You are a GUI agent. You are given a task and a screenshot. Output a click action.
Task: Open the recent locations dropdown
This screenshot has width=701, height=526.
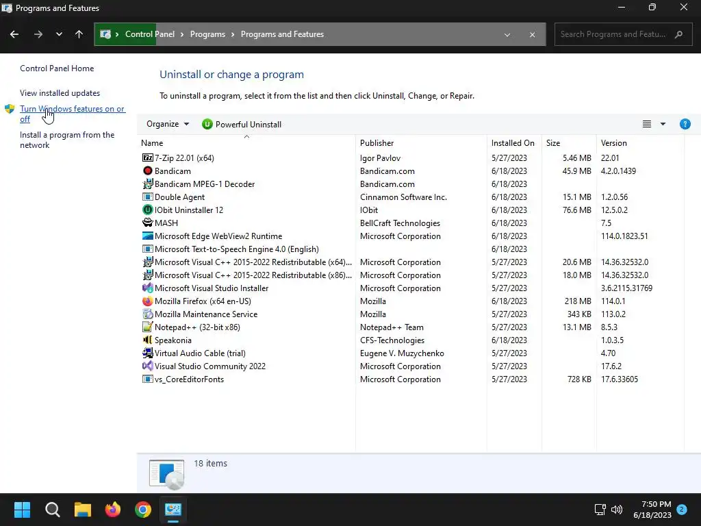click(59, 34)
